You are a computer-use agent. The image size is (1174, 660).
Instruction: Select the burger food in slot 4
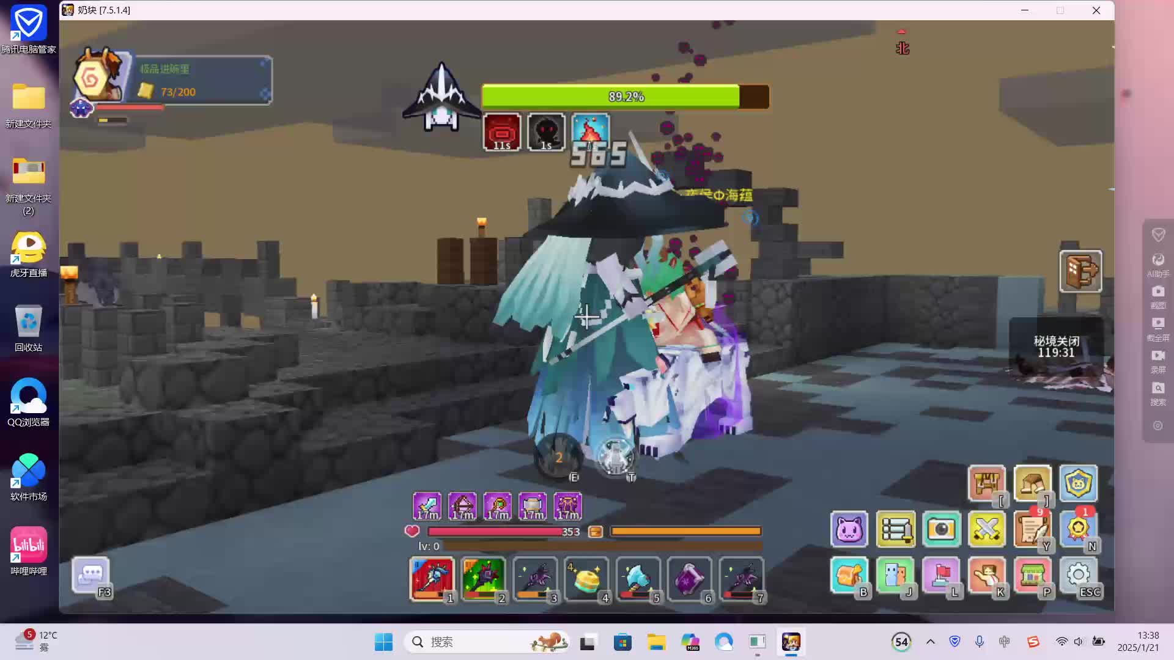[x=586, y=578]
